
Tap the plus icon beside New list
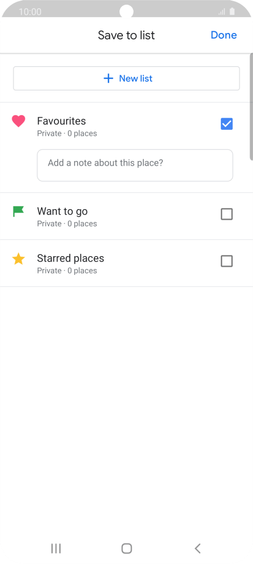pyautogui.click(x=108, y=78)
